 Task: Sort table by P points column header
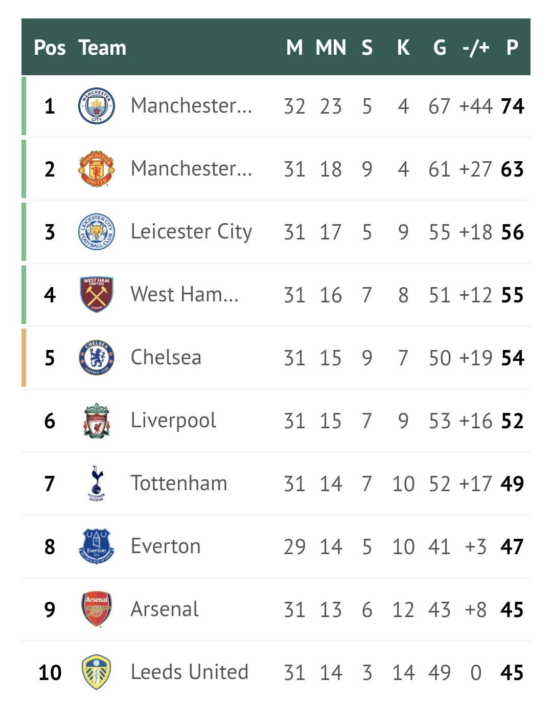click(x=512, y=48)
